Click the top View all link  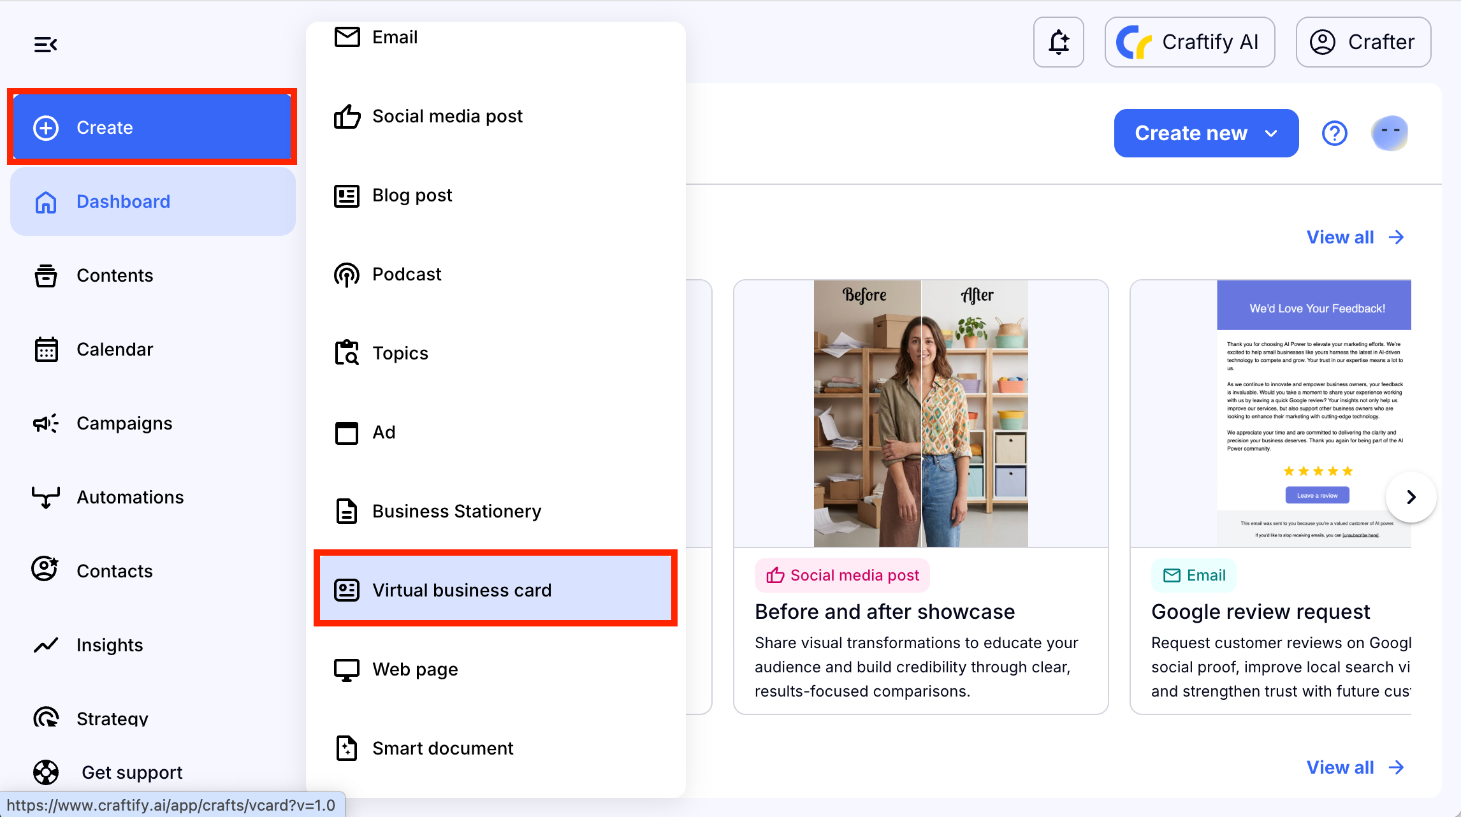[x=1355, y=237]
